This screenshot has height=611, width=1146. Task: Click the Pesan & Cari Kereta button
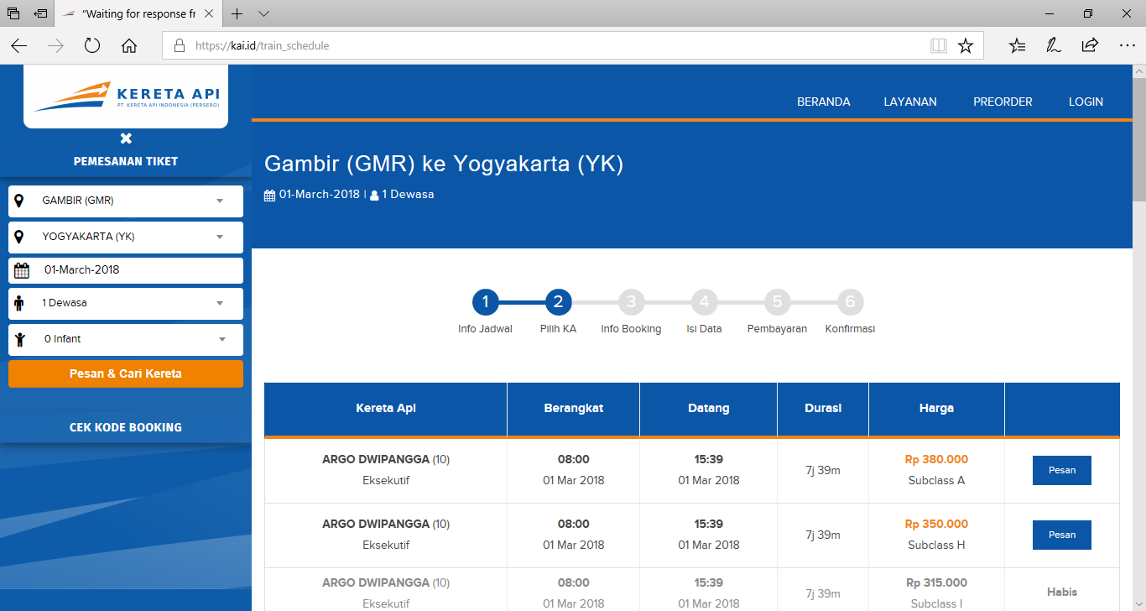(126, 373)
